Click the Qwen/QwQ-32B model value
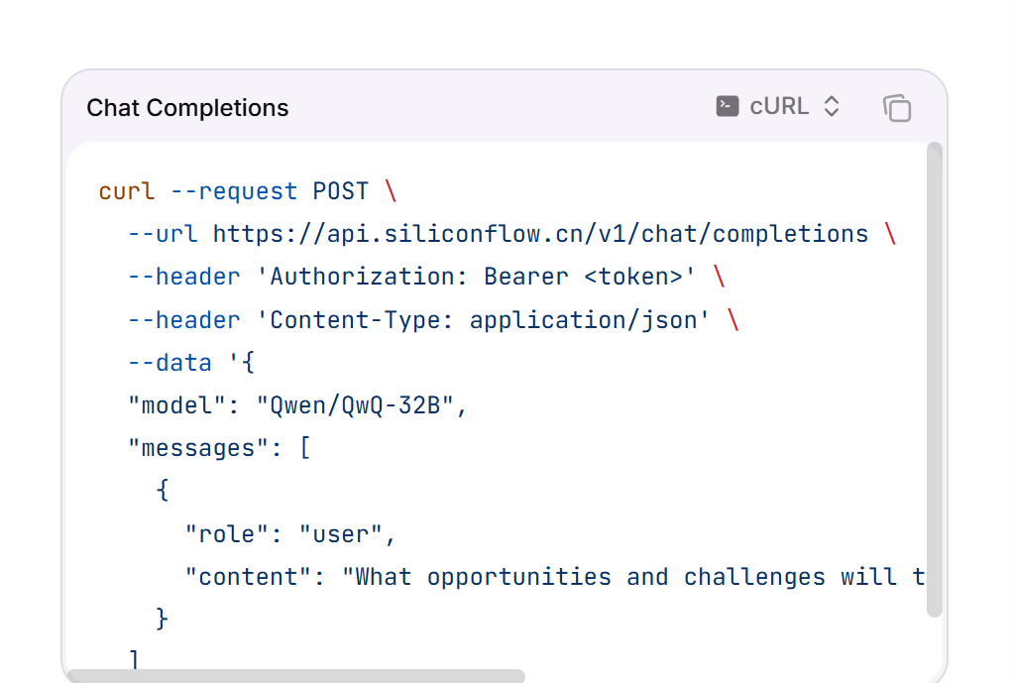This screenshot has width=1013, height=683. 355,405
